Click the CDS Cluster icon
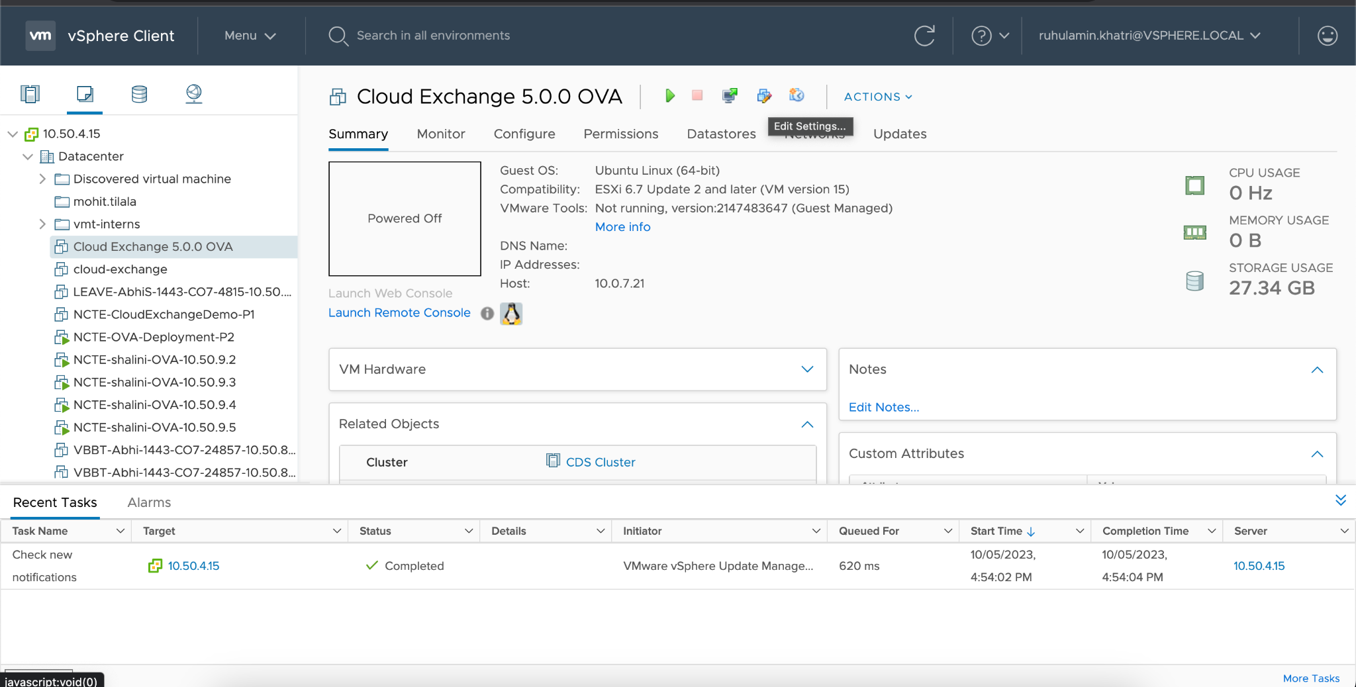This screenshot has height=687, width=1356. [x=553, y=460]
